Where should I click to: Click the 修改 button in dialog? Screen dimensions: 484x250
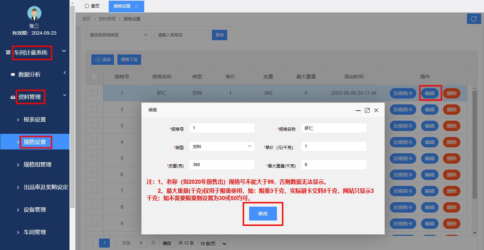(263, 214)
